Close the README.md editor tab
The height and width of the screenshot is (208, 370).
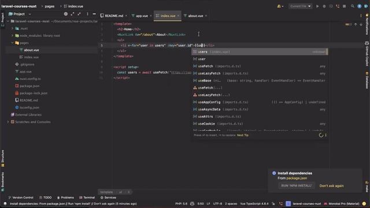pos(126,16)
